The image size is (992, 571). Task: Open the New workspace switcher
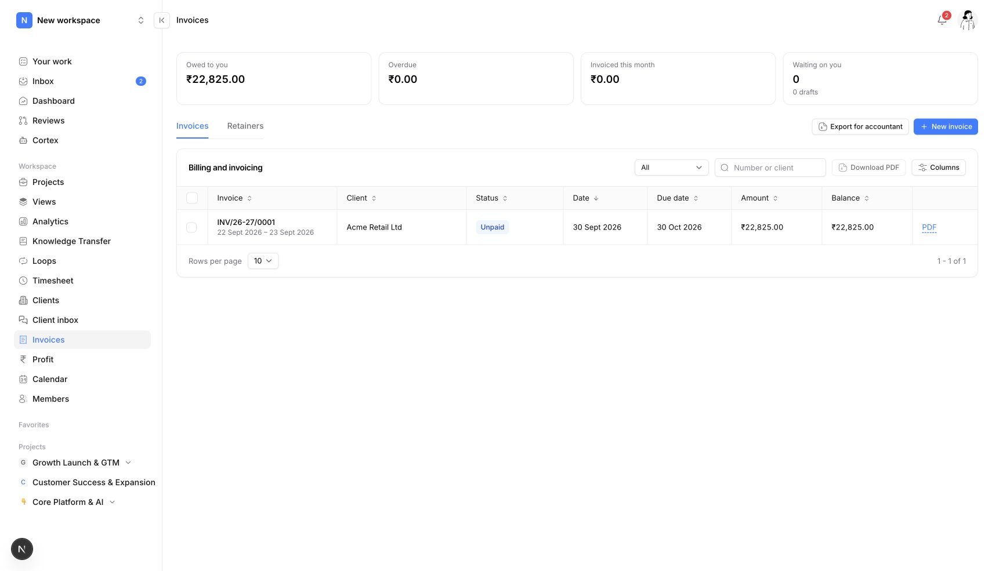point(81,20)
